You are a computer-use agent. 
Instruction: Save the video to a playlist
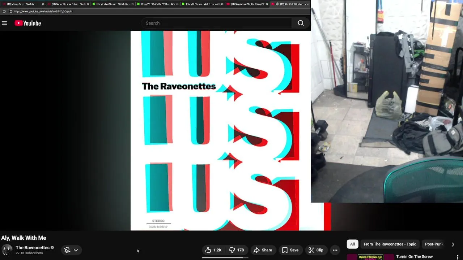tap(290, 250)
